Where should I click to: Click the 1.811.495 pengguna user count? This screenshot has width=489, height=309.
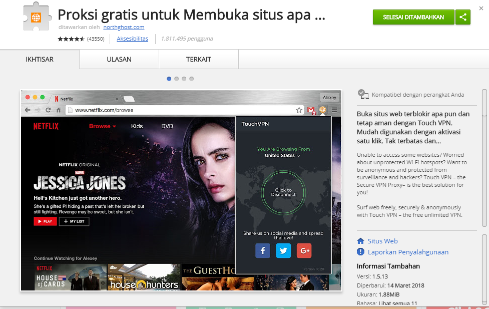tap(187, 39)
